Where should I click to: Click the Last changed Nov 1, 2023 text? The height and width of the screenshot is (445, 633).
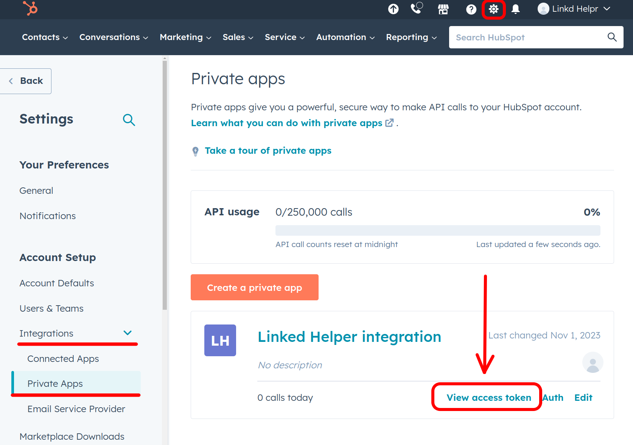pos(544,335)
